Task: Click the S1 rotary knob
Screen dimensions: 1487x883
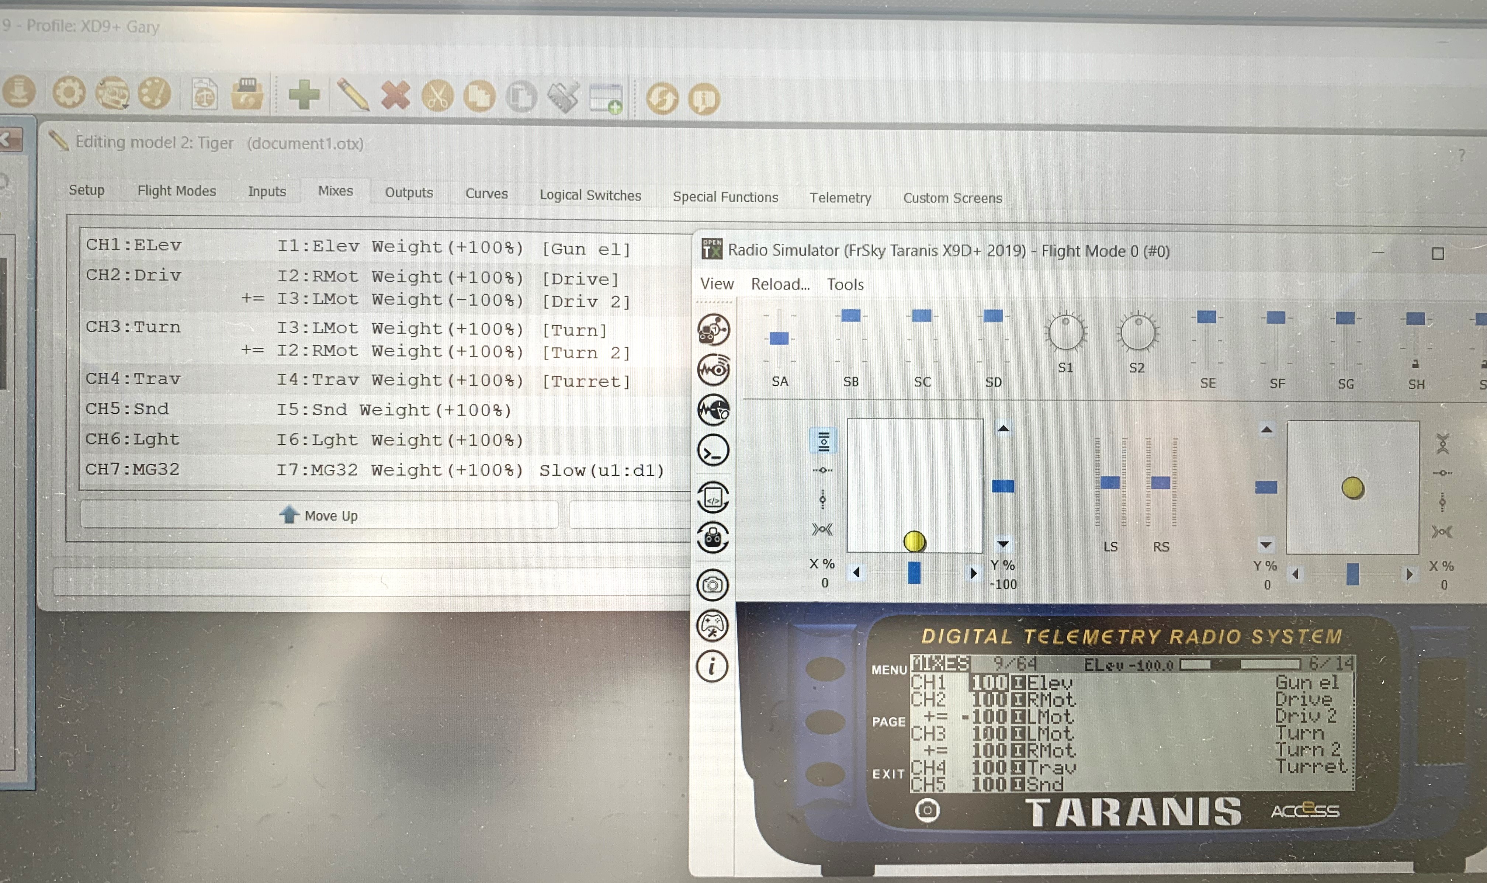Action: tap(1065, 332)
